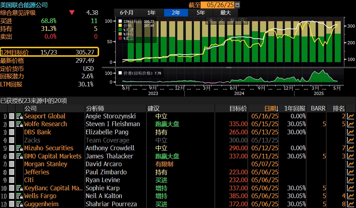Open the trend chart icon for Morgan Stanley
This screenshot has height=208, width=356.
point(351,164)
